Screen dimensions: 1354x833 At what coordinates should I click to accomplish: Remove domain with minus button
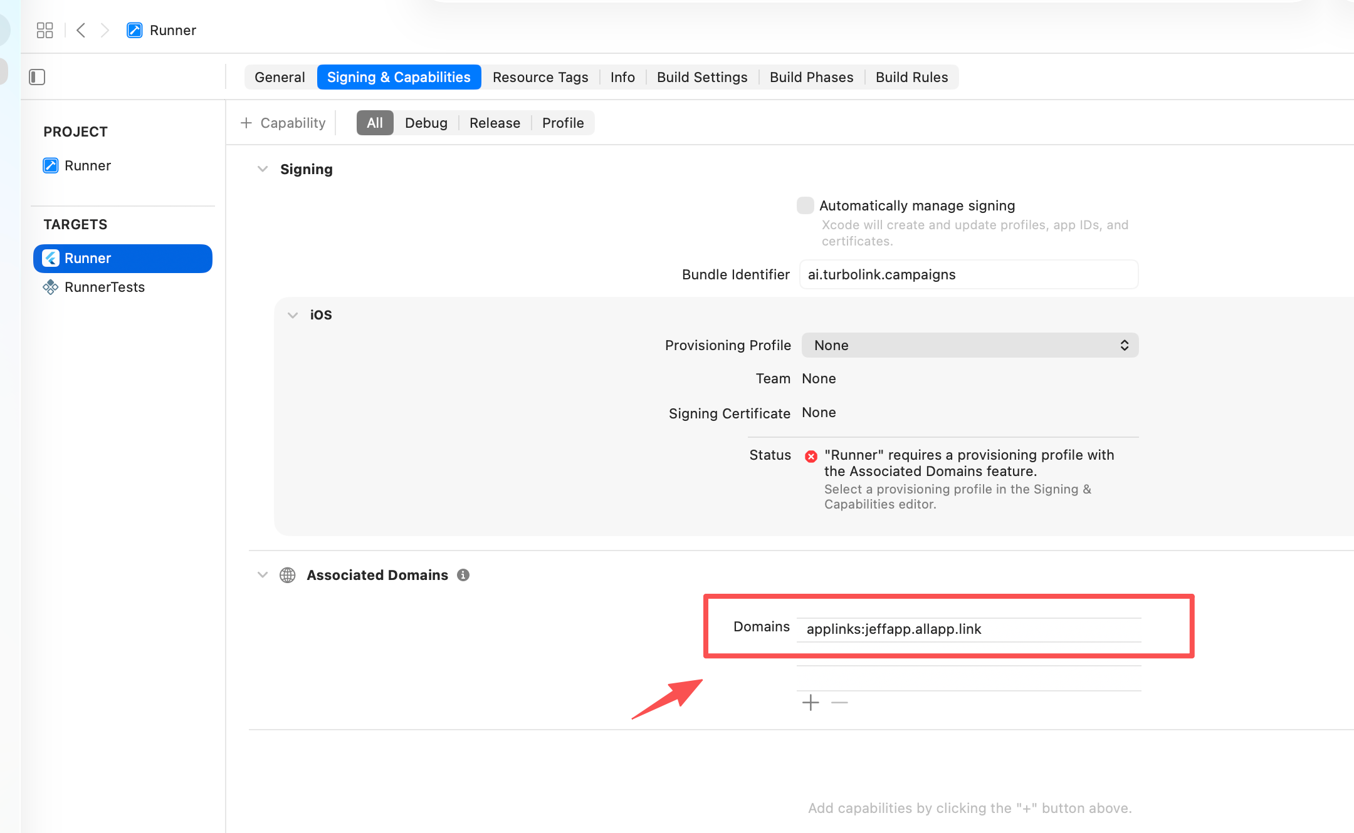[x=839, y=703]
